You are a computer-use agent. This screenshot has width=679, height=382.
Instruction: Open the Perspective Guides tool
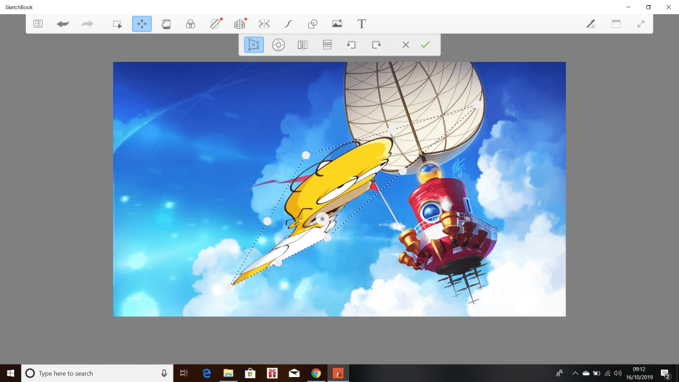click(x=240, y=23)
